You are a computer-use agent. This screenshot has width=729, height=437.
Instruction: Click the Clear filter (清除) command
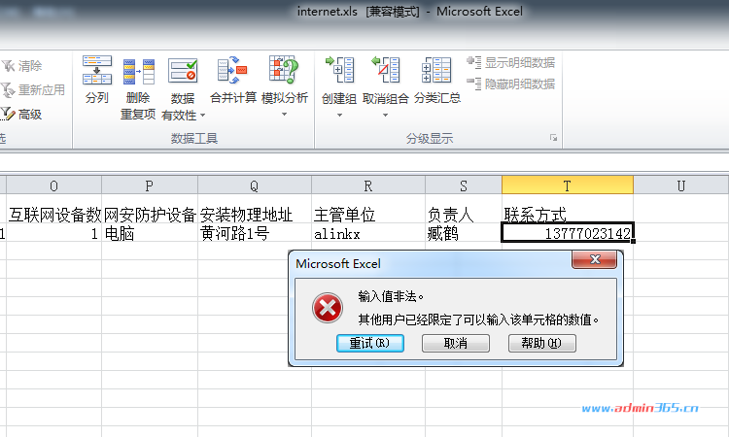pos(21,66)
